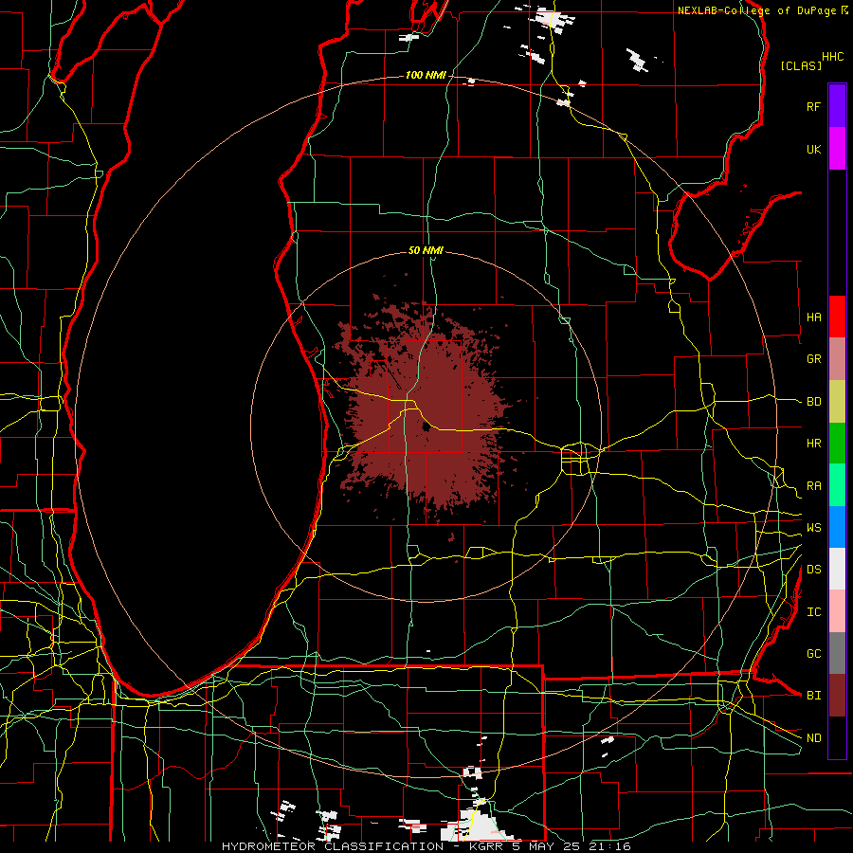
Task: Select the pinkish GR legend color block
Action: click(837, 358)
